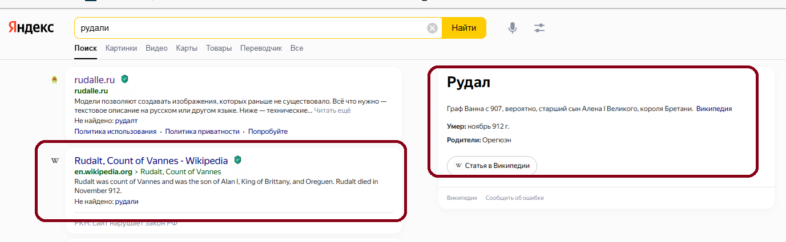
Task: Click the Wikipedia W favicon
Action: [55, 161]
